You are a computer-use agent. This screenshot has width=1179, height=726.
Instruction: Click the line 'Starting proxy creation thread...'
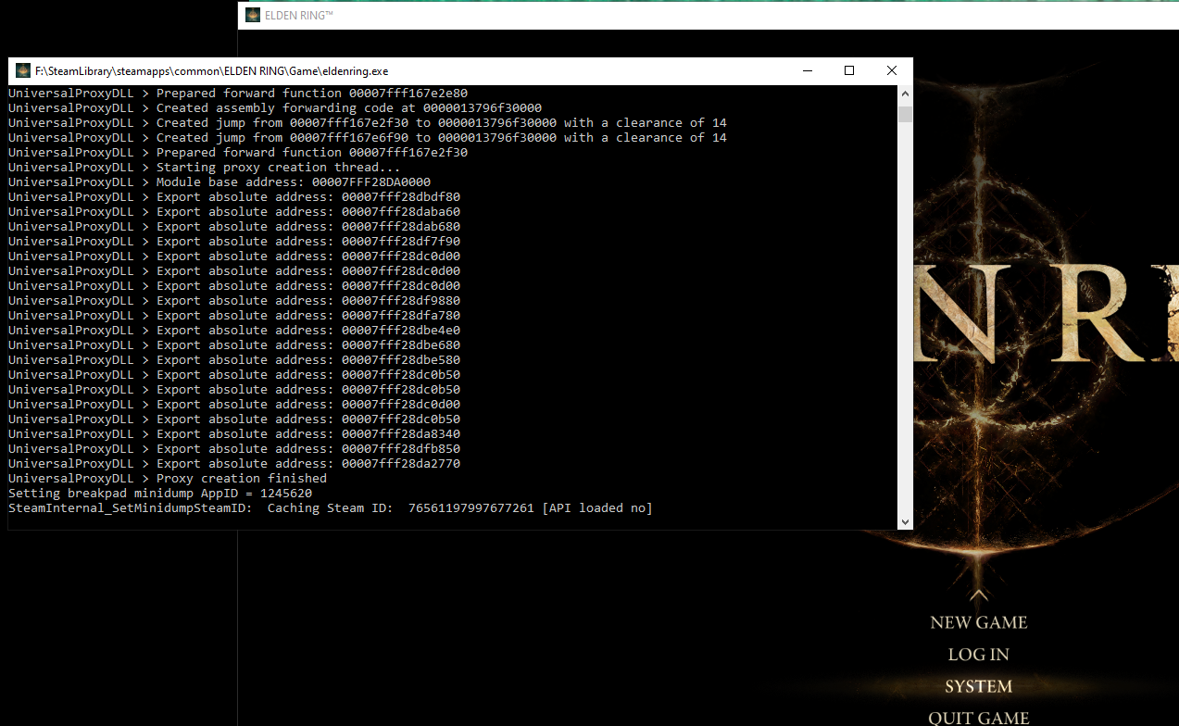[205, 168]
